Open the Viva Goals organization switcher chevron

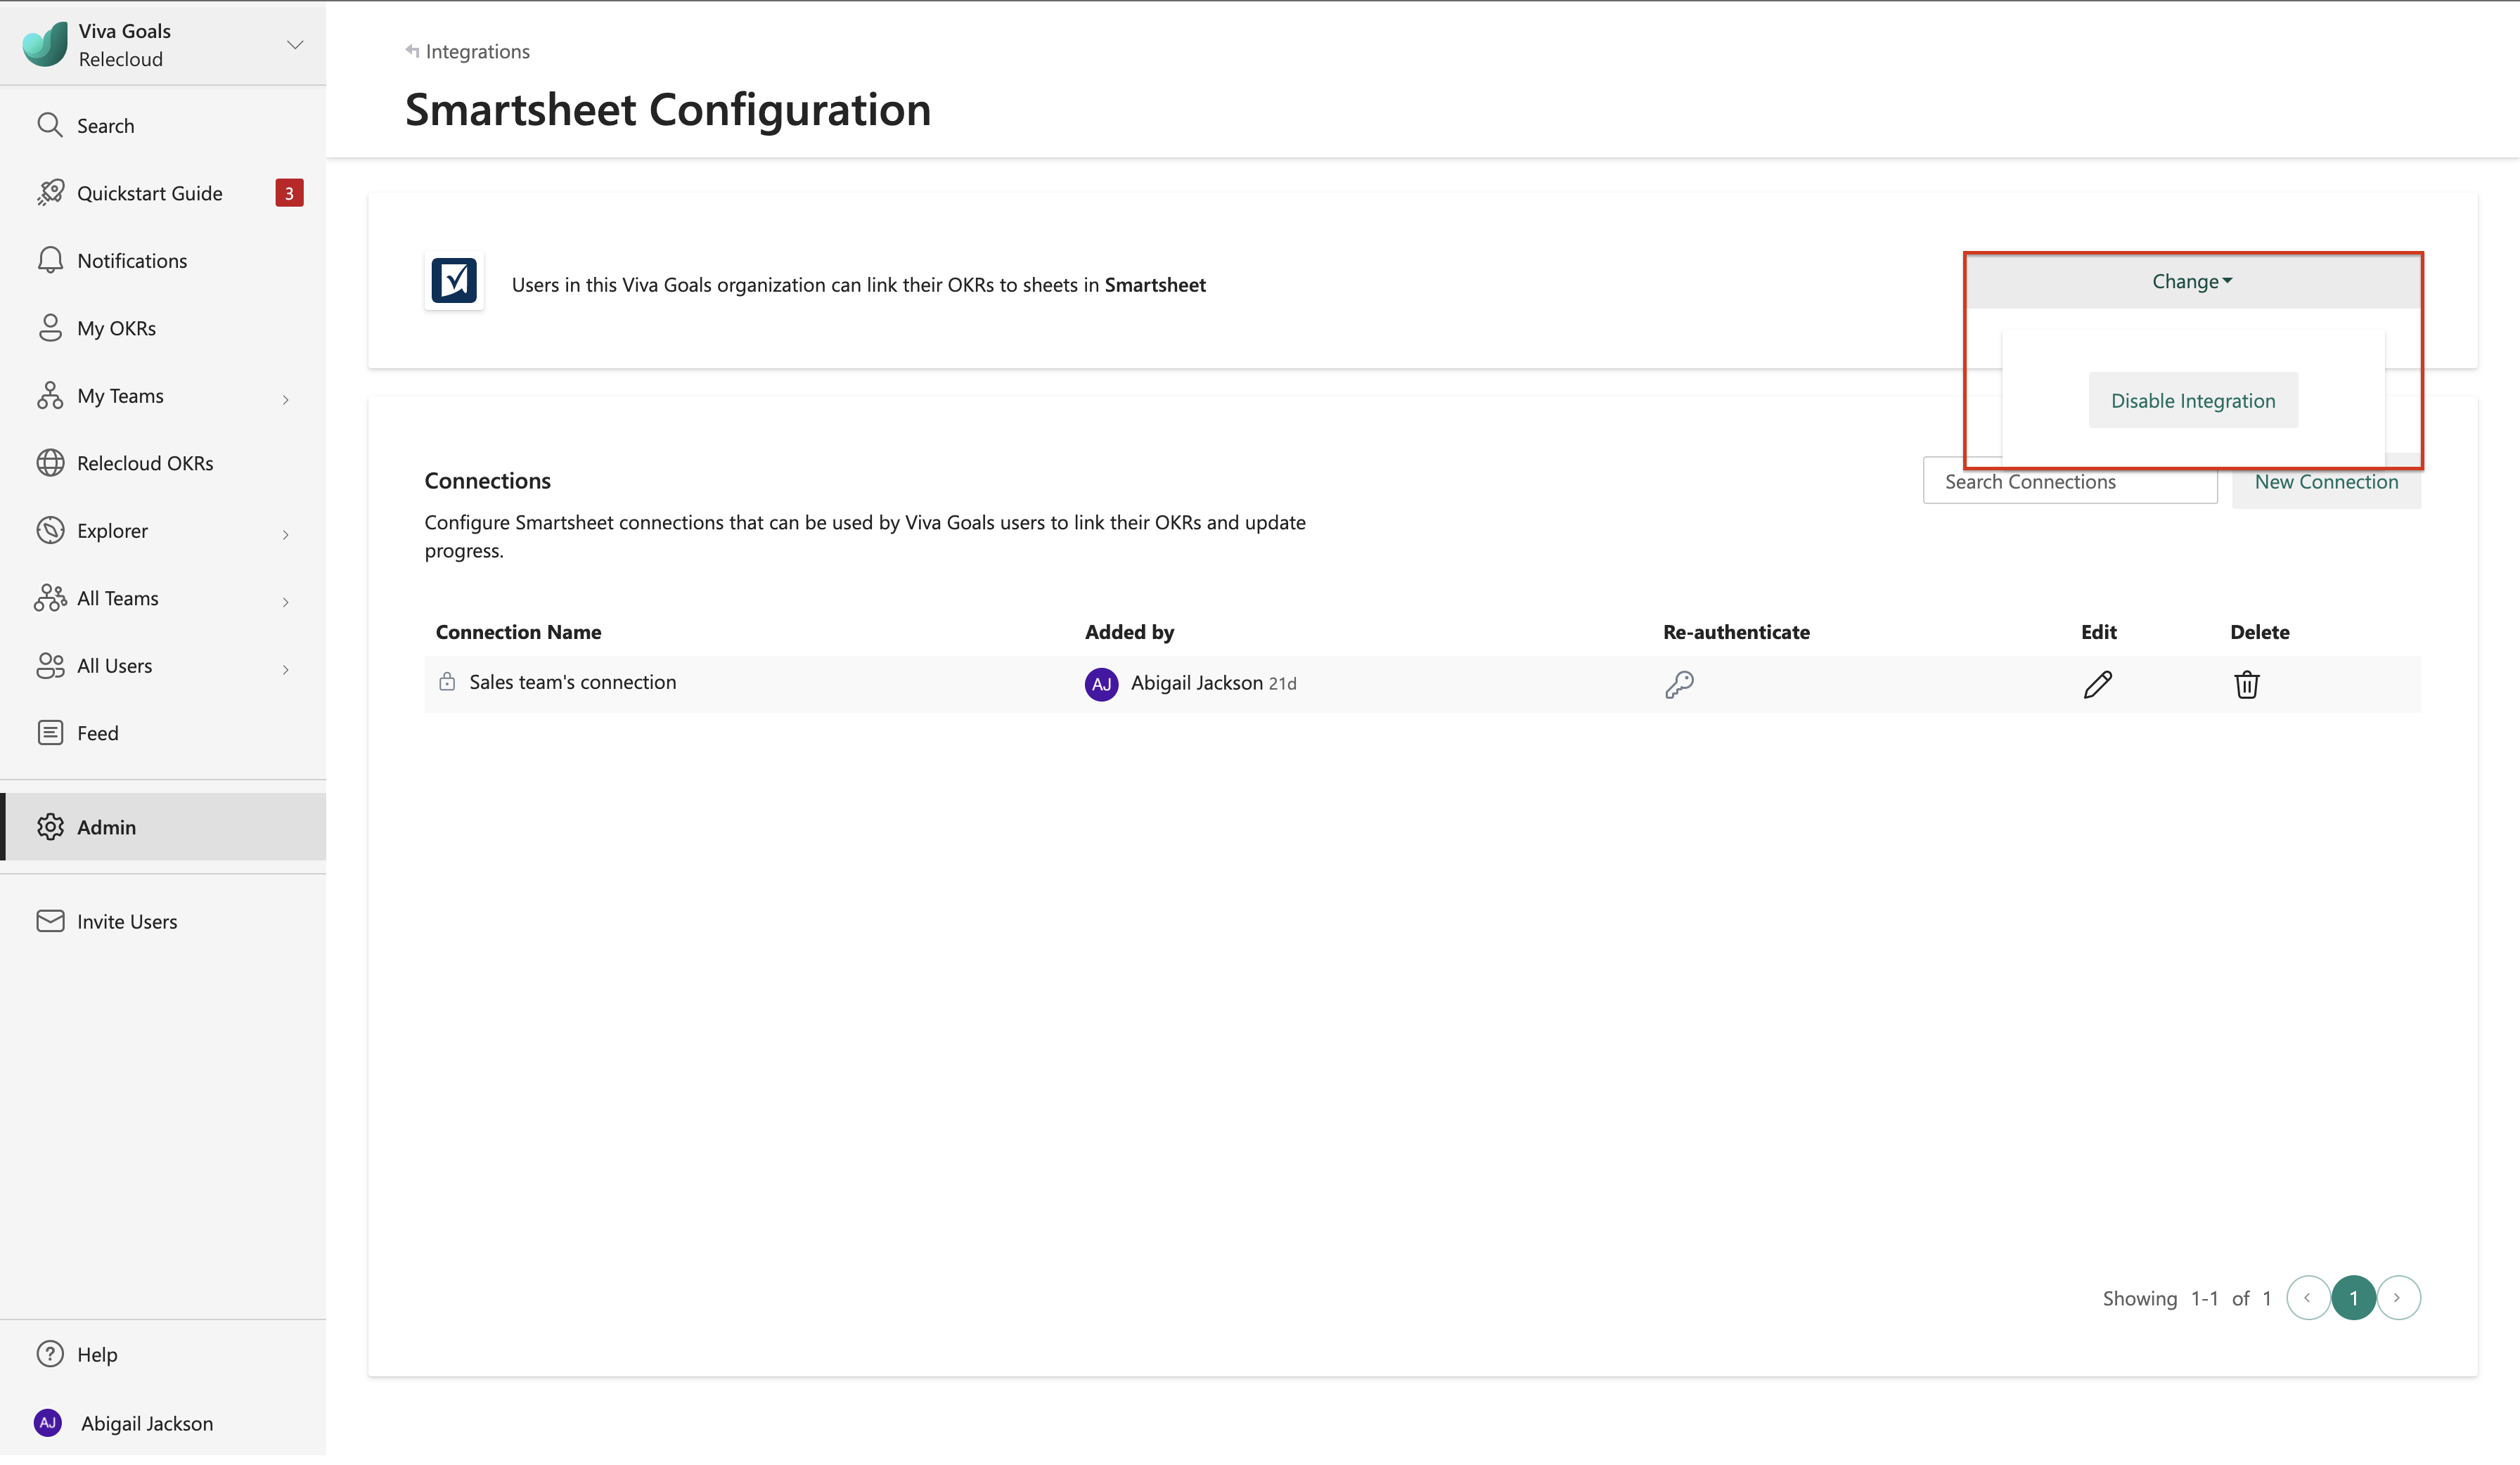(x=295, y=45)
